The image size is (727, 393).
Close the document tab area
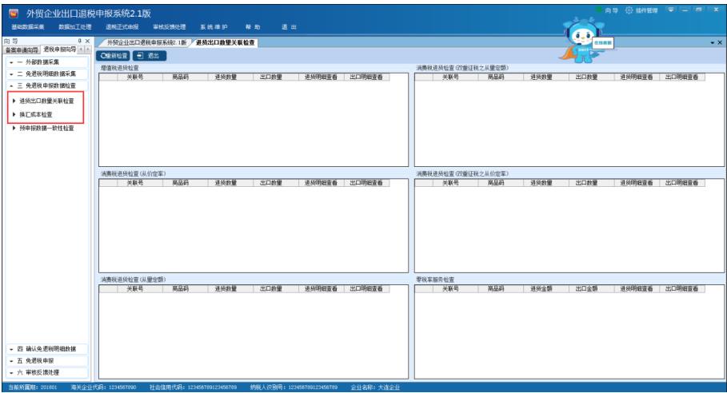point(720,42)
